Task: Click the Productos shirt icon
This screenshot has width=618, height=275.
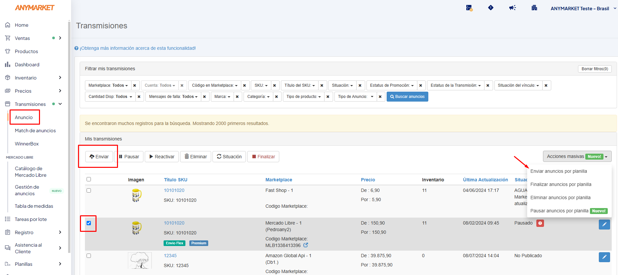Action: 8,51
